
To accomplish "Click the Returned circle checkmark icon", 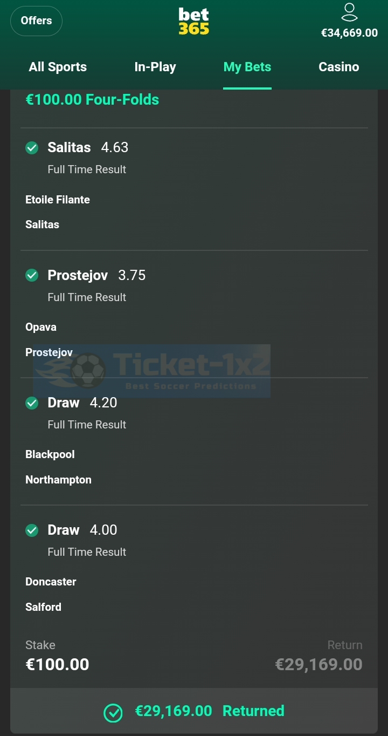I will (x=113, y=712).
